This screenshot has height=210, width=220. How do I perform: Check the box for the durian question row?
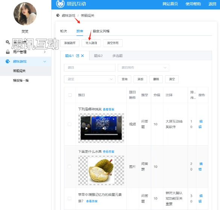tap(70, 166)
